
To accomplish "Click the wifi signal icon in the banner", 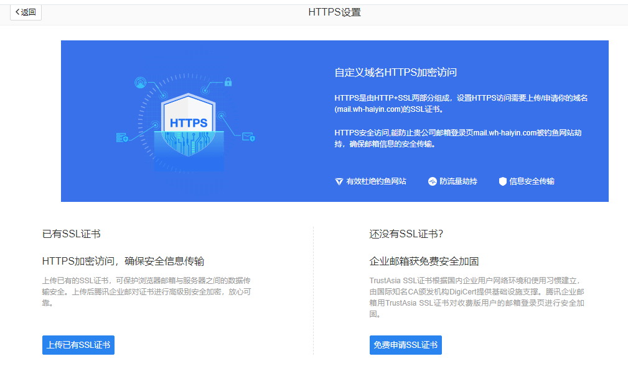I will point(141,83).
